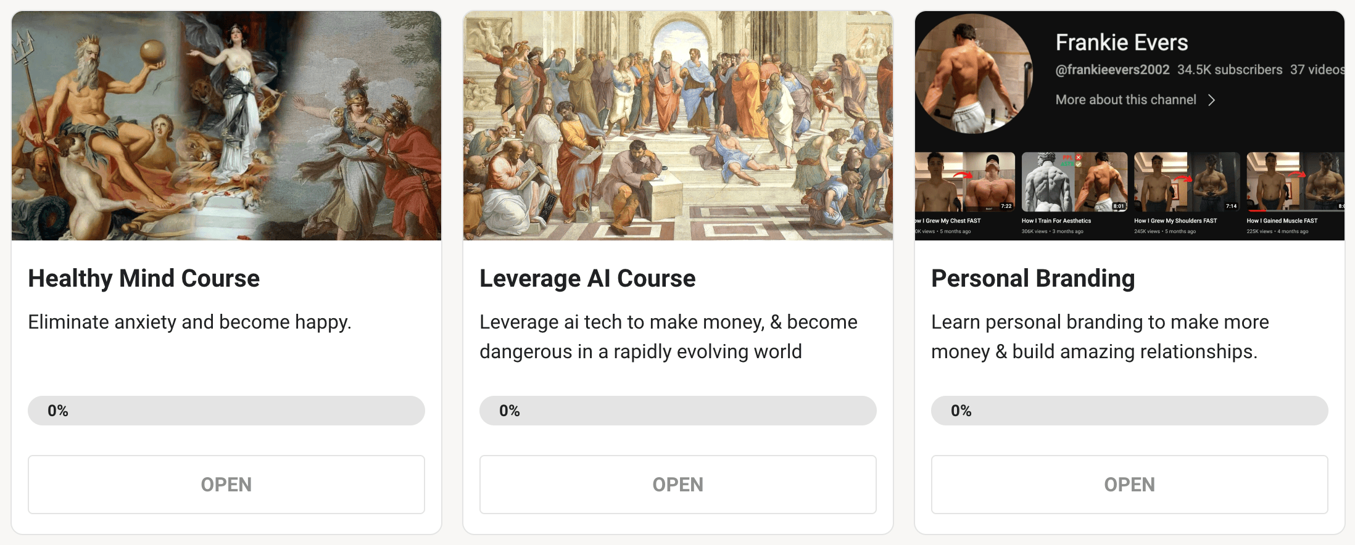
Task: Click the Leverage AI Course painting thumbnail
Action: pyautogui.click(x=677, y=126)
